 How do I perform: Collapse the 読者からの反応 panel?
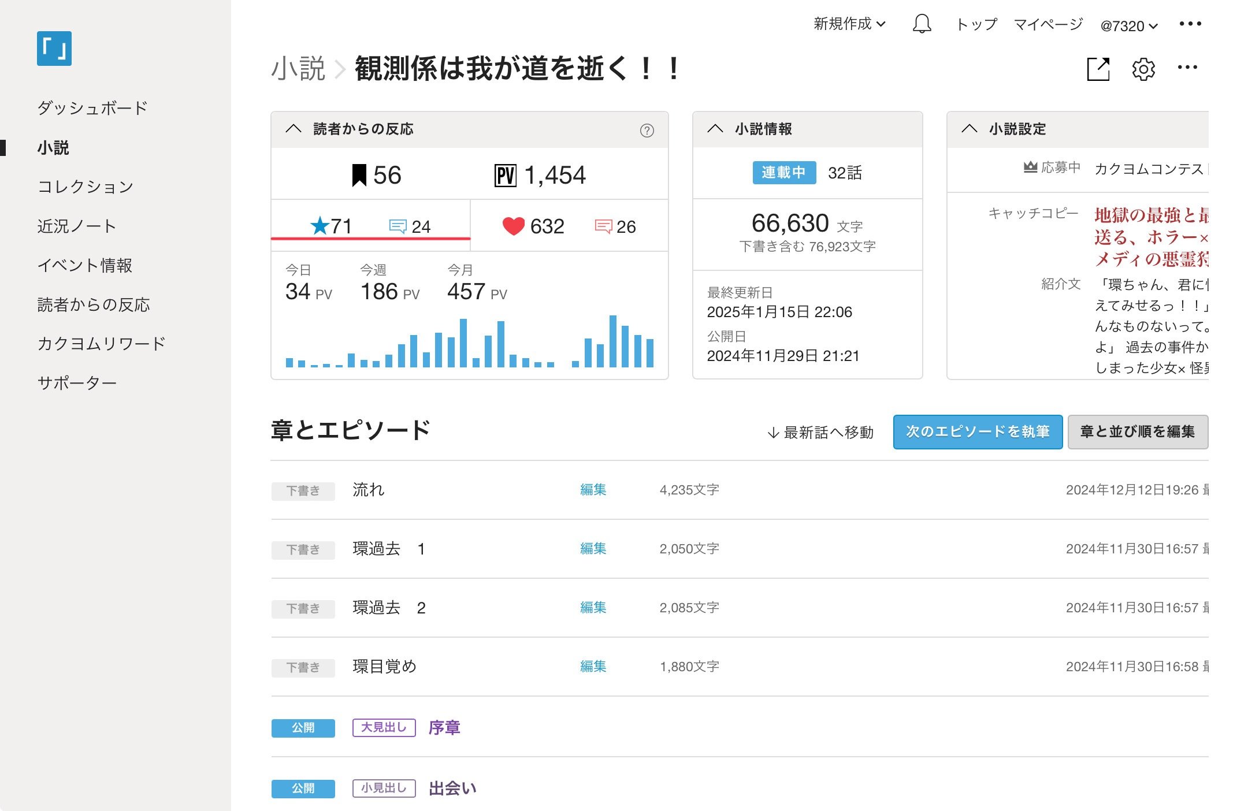coord(294,129)
